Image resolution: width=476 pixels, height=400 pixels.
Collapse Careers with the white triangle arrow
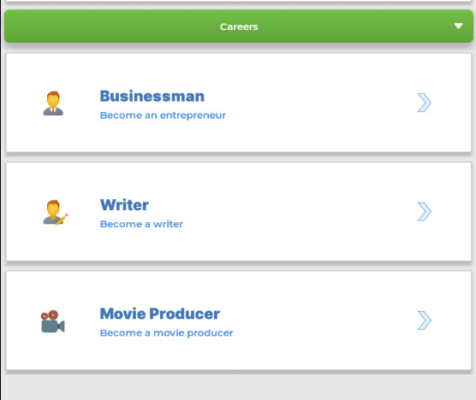click(458, 26)
